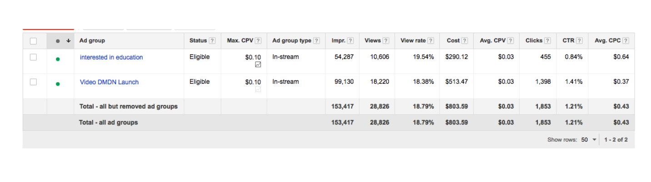This screenshot has height=182, width=651.
Task: Edit the Max. CPV for Video DMDN Launch
Action: [x=253, y=82]
